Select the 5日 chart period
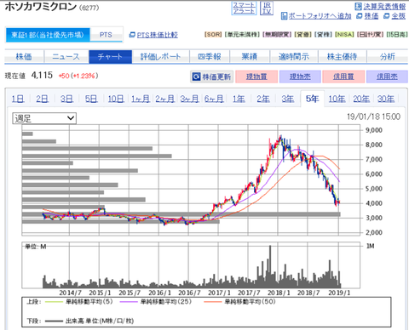Image resolution: width=409 pixels, height=330 pixels. (x=91, y=99)
